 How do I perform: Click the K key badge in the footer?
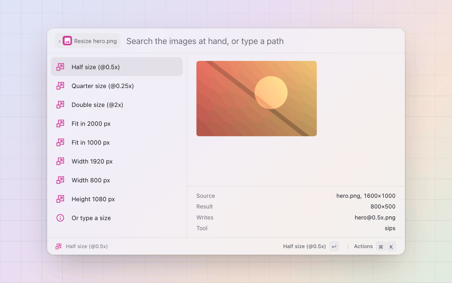pos(391,247)
